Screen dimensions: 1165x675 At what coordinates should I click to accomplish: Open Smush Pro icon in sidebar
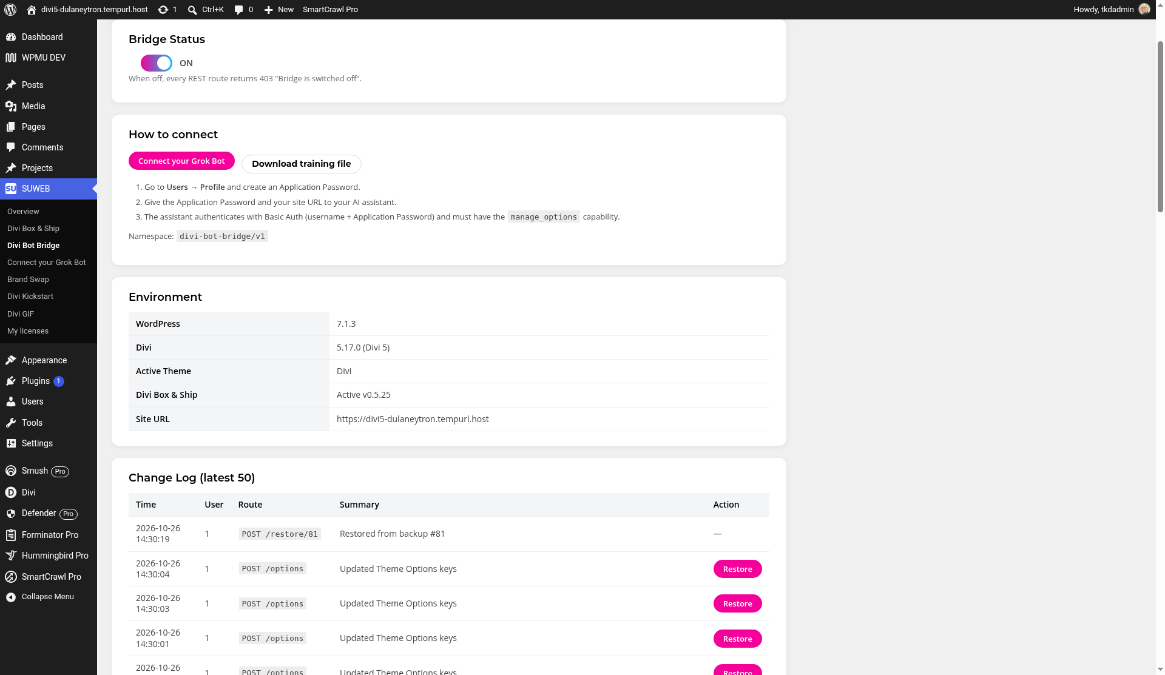tap(11, 471)
